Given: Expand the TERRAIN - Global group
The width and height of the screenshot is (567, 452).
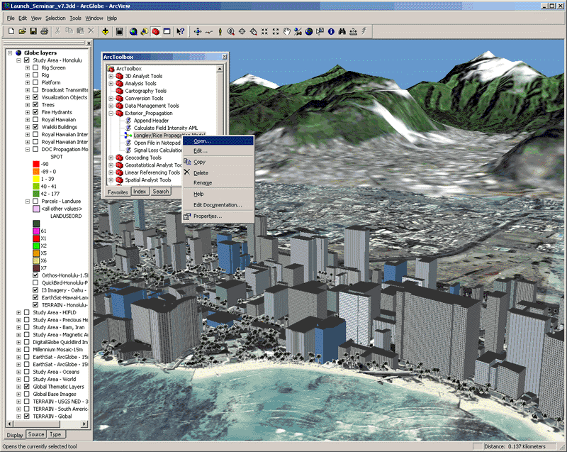Looking at the screenshot, I should coord(19,417).
